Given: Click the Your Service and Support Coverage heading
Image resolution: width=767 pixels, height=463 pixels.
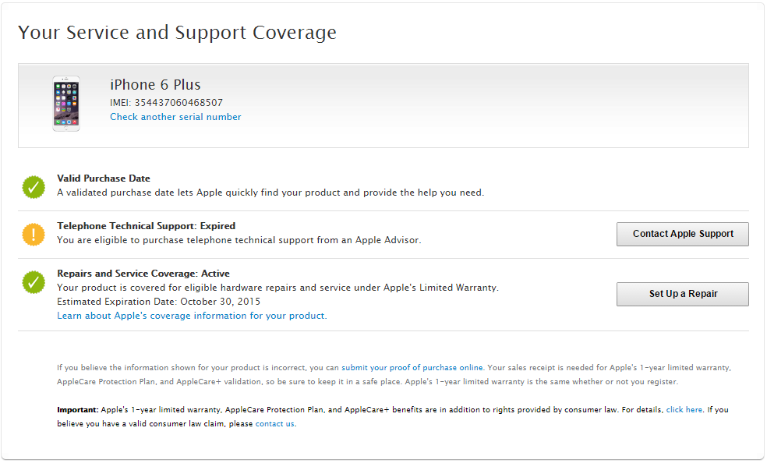Looking at the screenshot, I should click(177, 33).
